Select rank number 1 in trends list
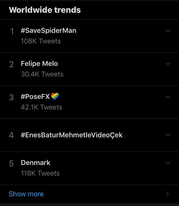The height and width of the screenshot is (206, 179). [12, 31]
